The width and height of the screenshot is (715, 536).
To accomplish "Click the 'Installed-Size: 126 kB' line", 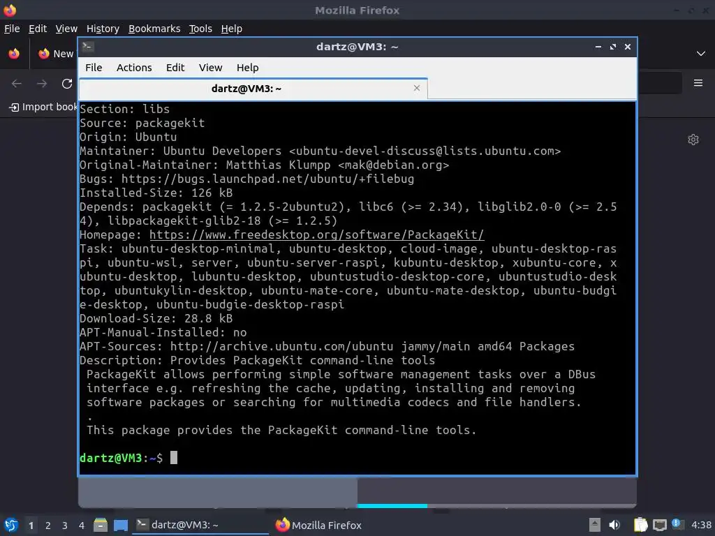I will [156, 193].
